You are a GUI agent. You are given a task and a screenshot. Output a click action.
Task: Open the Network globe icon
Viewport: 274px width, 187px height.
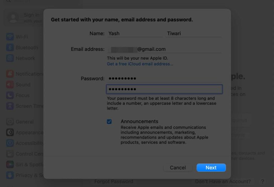pos(10,58)
